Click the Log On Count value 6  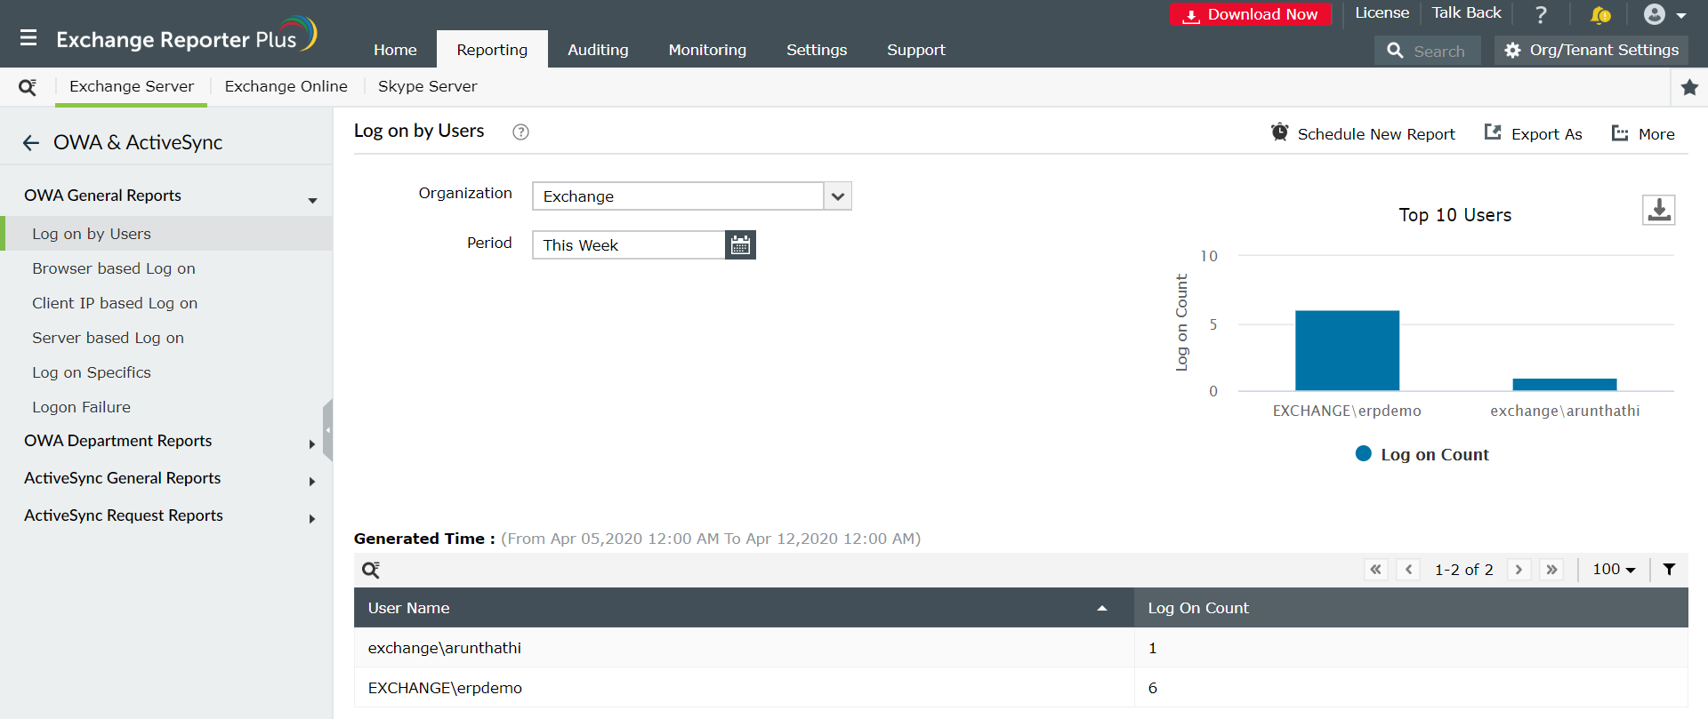(1153, 688)
